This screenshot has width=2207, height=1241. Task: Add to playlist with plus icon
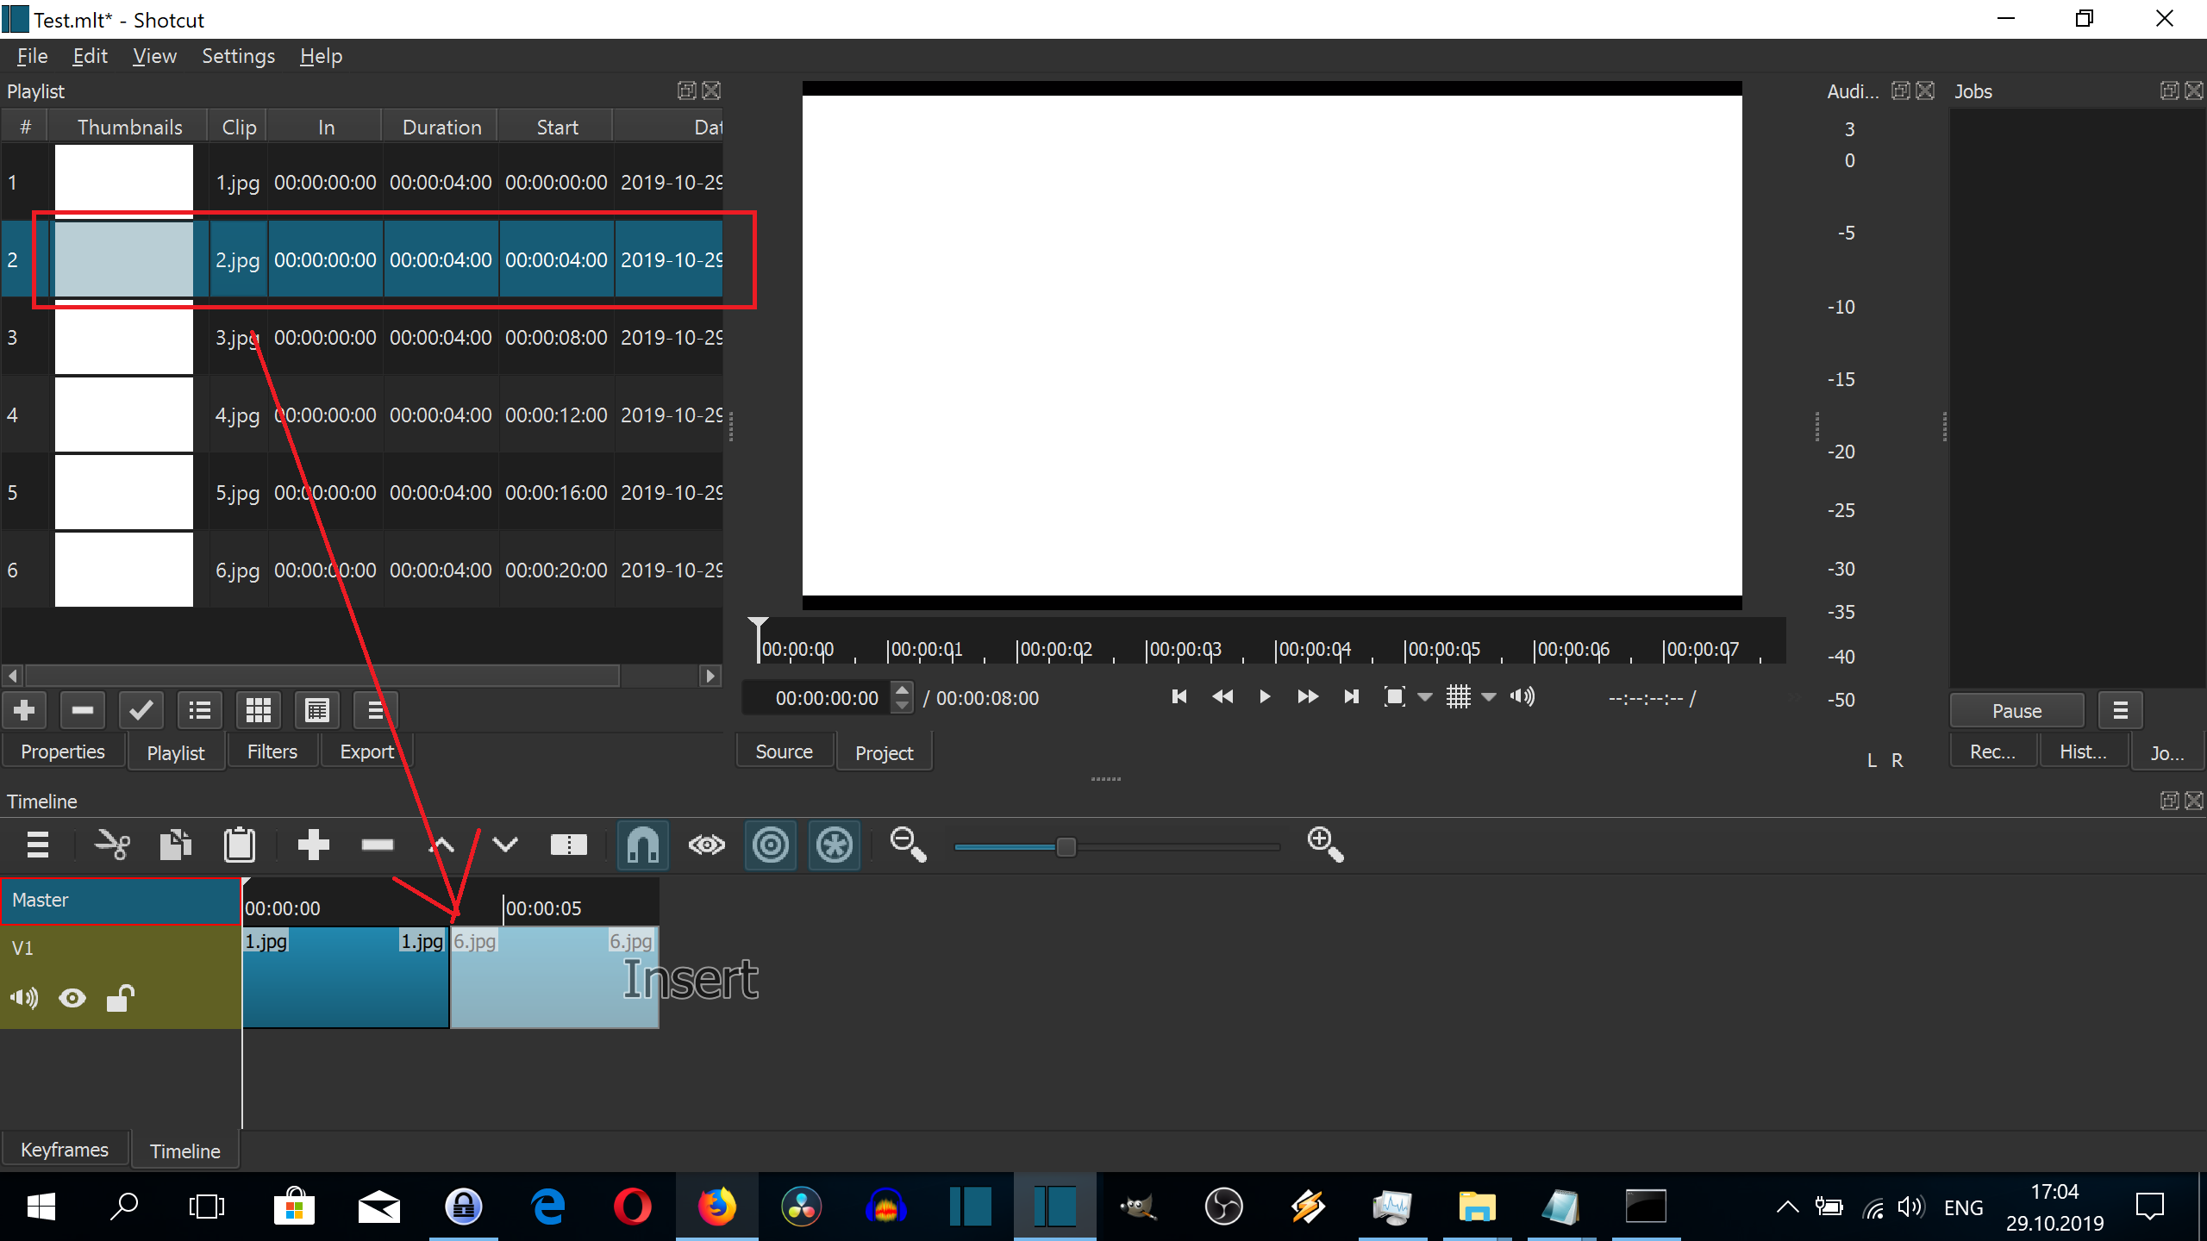click(24, 711)
